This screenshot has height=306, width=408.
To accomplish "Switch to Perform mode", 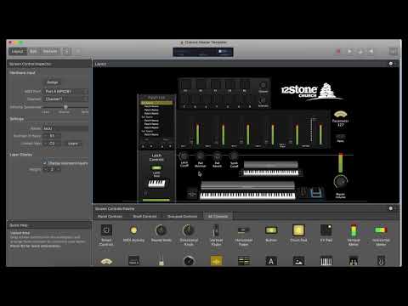I will (x=50, y=51).
